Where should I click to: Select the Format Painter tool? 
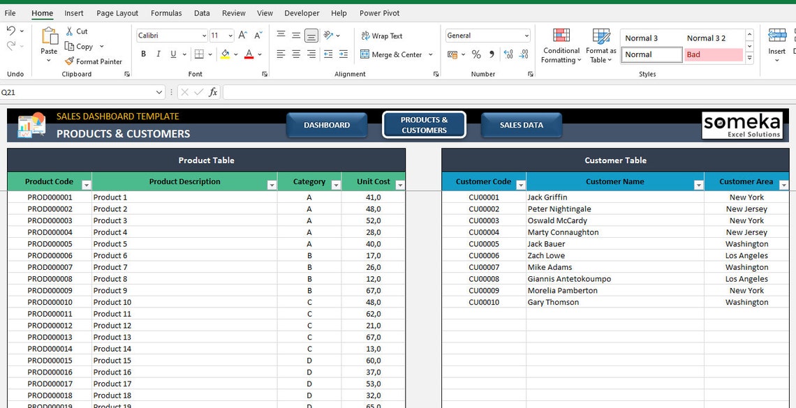point(94,61)
